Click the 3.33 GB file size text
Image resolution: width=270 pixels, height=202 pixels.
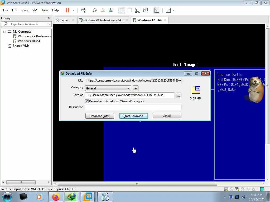click(195, 98)
